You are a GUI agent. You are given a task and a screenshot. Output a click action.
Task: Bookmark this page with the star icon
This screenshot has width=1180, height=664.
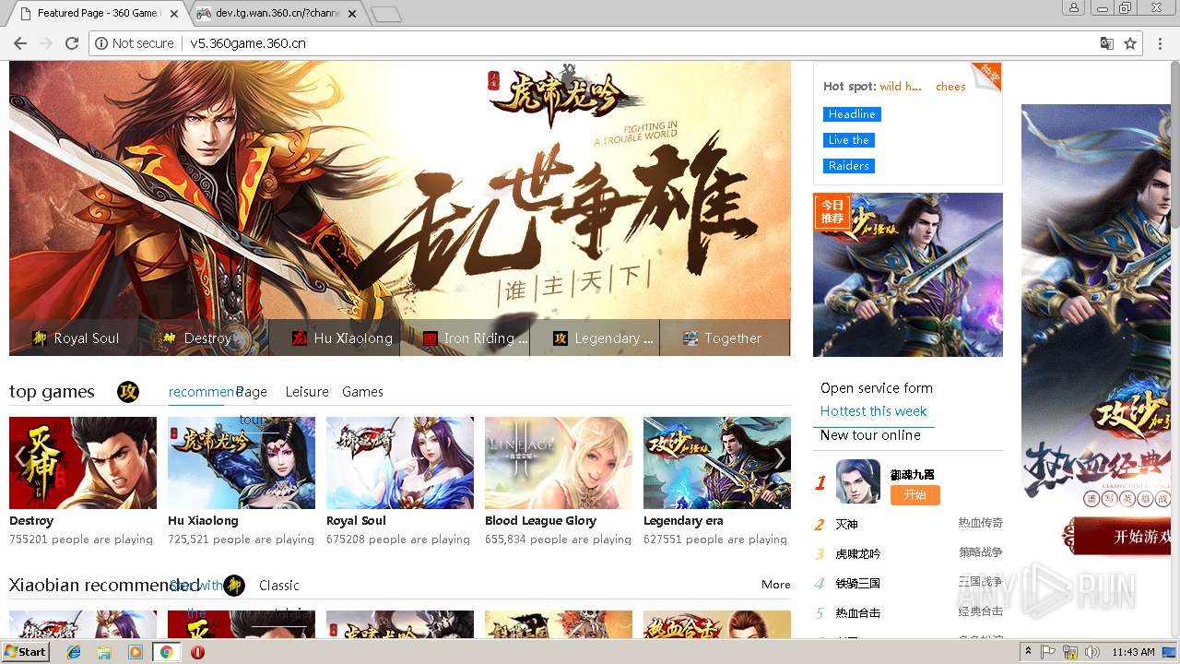point(1130,43)
